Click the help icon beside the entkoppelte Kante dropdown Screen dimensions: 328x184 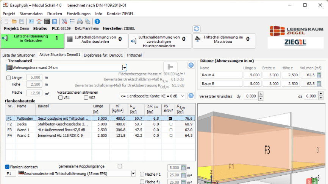click(191, 96)
